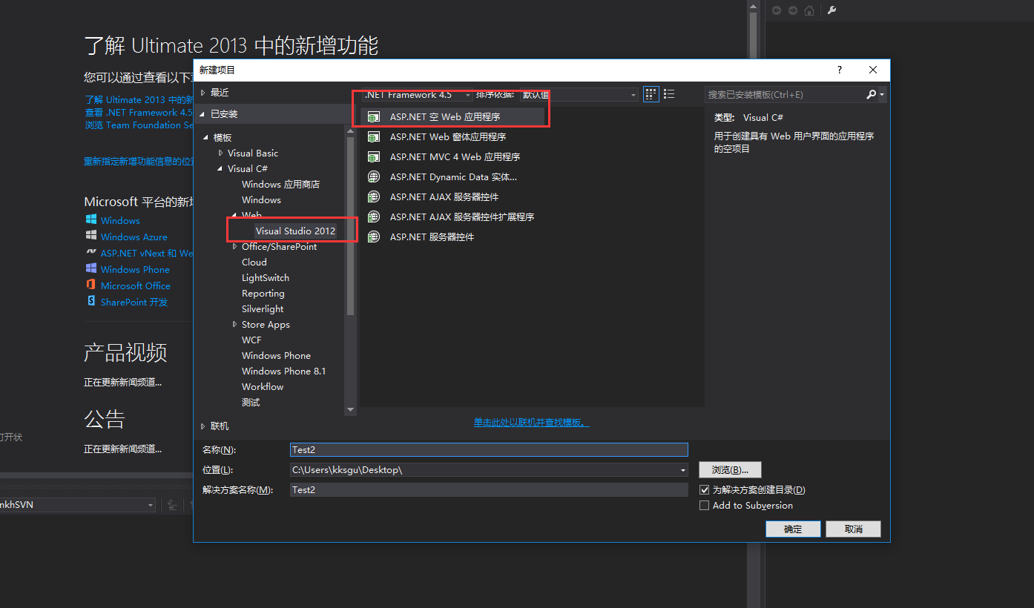1034x608 pixels.
Task: Click the ASP.NET MVC 4 Web template icon
Action: pos(375,157)
